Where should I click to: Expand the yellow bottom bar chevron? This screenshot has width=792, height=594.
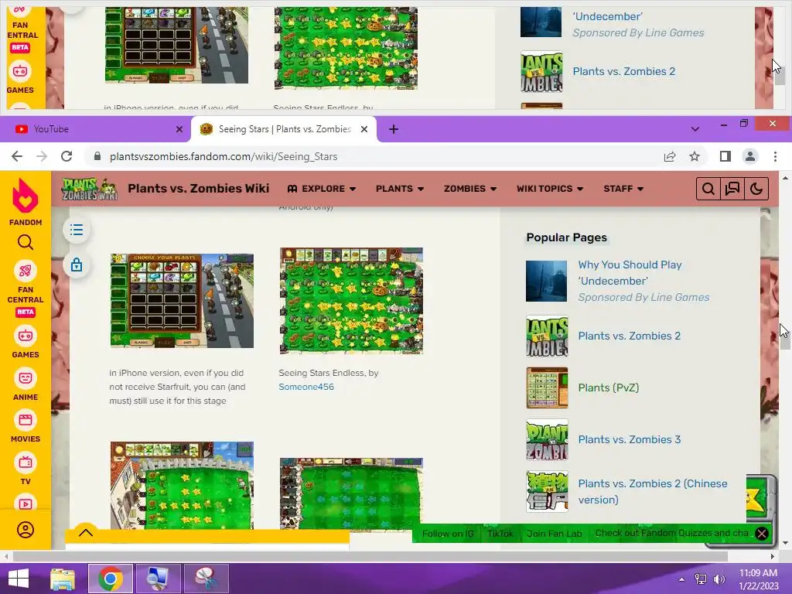86,532
